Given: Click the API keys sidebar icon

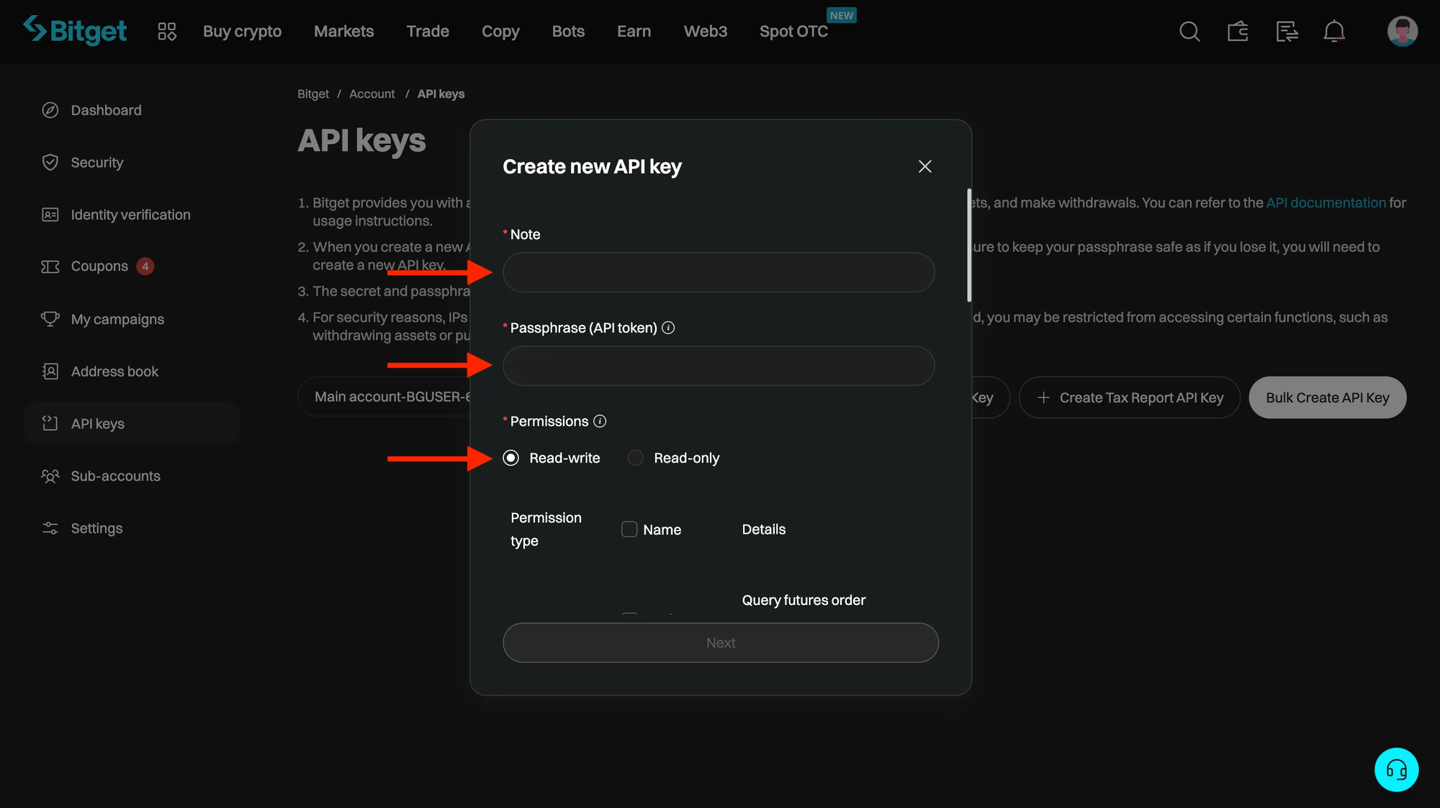Looking at the screenshot, I should [x=50, y=424].
